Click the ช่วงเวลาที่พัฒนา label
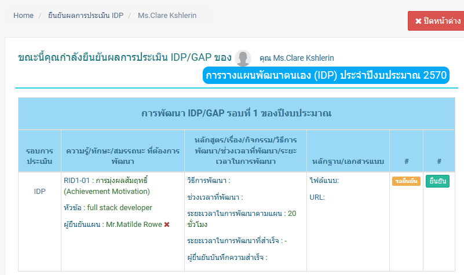This screenshot has width=464, height=275. coord(215,197)
